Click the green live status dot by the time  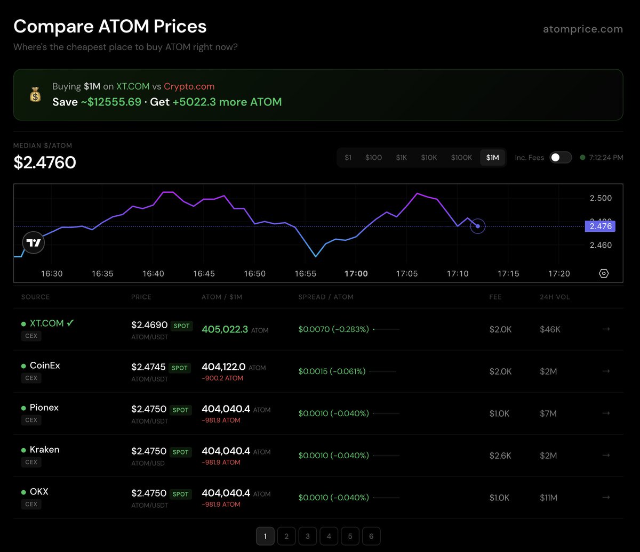pyautogui.click(x=582, y=158)
